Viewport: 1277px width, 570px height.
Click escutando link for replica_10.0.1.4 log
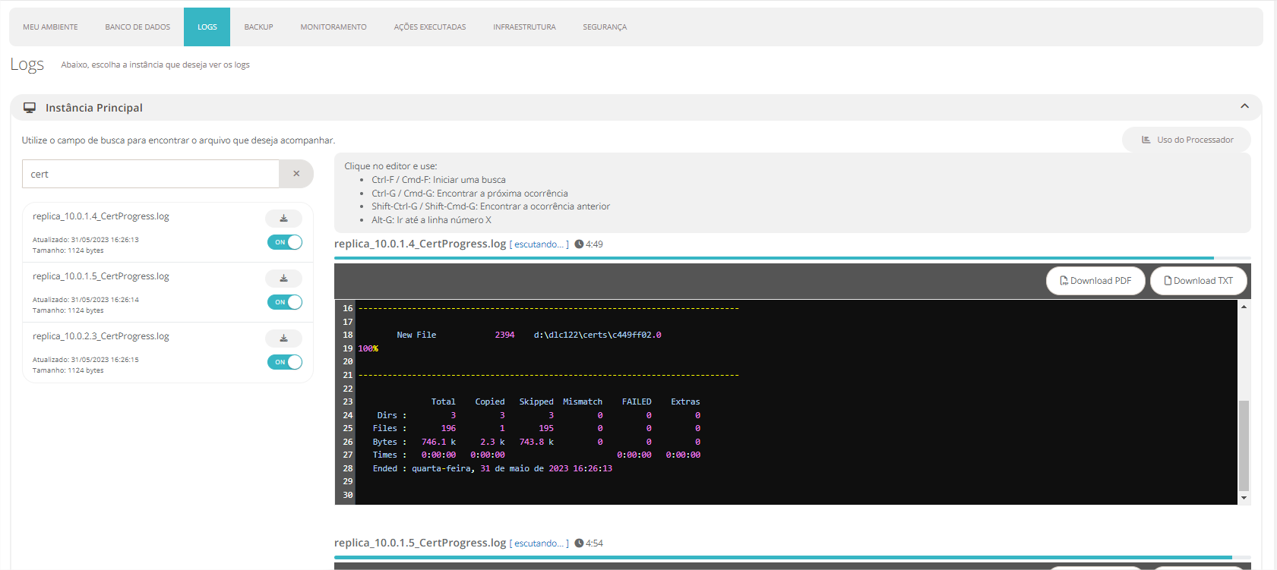[x=539, y=244]
